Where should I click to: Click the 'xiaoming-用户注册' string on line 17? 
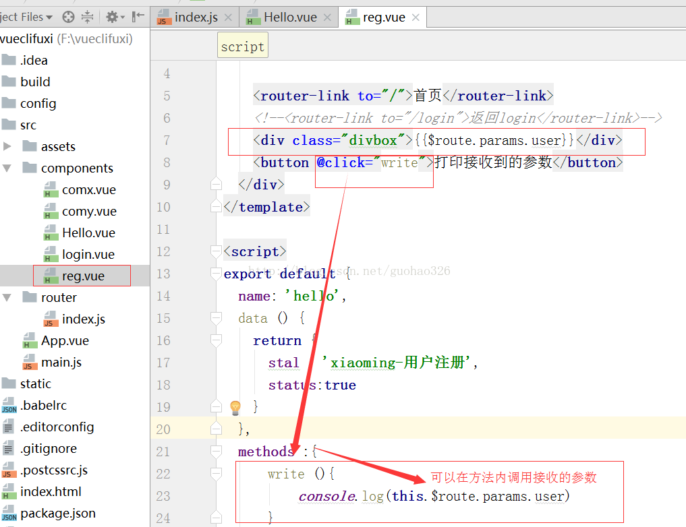397,363
